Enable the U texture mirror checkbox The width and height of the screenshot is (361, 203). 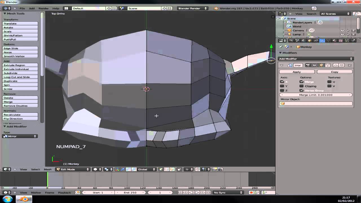tap(329, 82)
